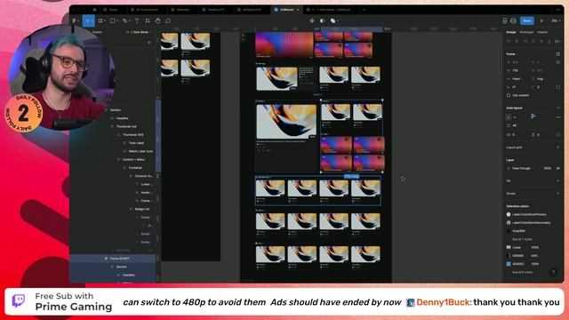Viewport: 569px width, 320px height.
Task: Edit the layer opacity 100% field
Action: pos(547,168)
